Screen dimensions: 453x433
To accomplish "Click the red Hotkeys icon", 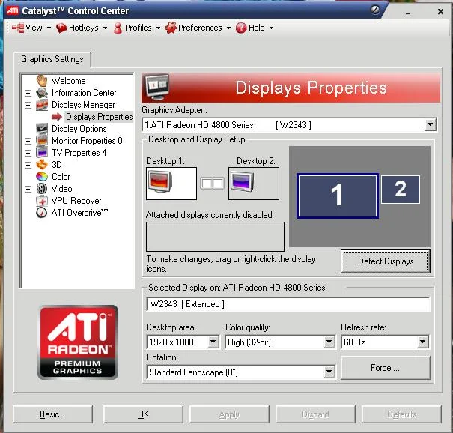I will [61, 28].
